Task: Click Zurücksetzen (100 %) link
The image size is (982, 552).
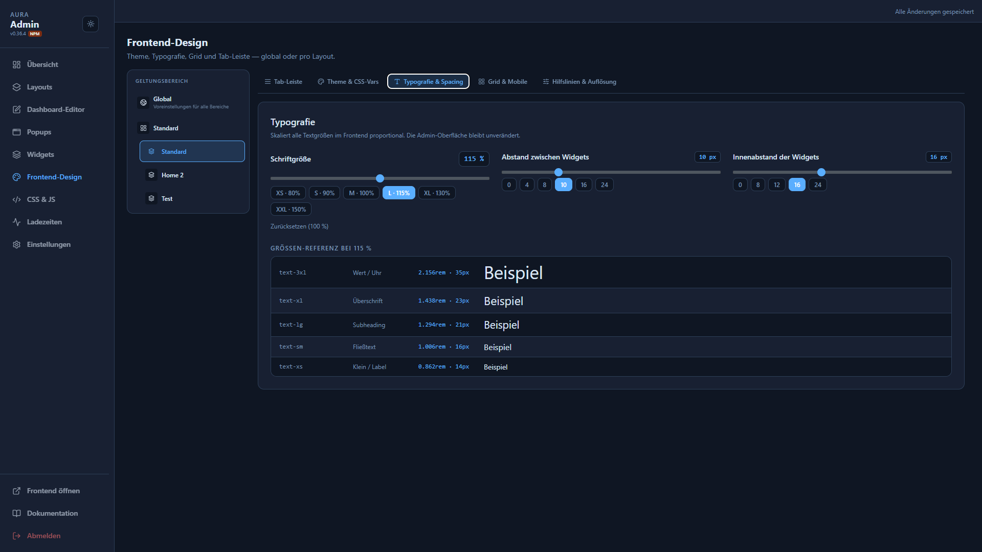Action: 299,226
